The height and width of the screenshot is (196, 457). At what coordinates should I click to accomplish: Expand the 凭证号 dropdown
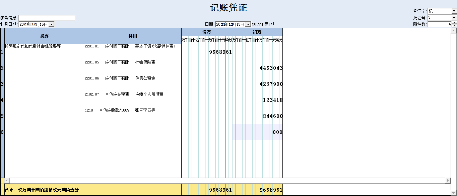[454, 18]
